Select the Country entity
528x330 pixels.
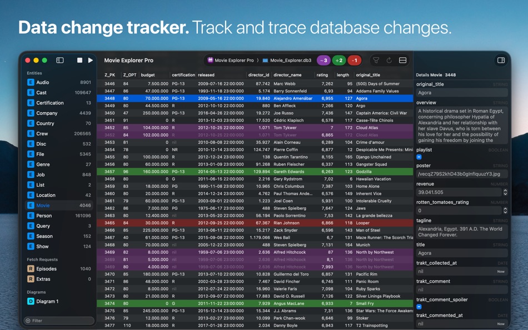click(59, 123)
